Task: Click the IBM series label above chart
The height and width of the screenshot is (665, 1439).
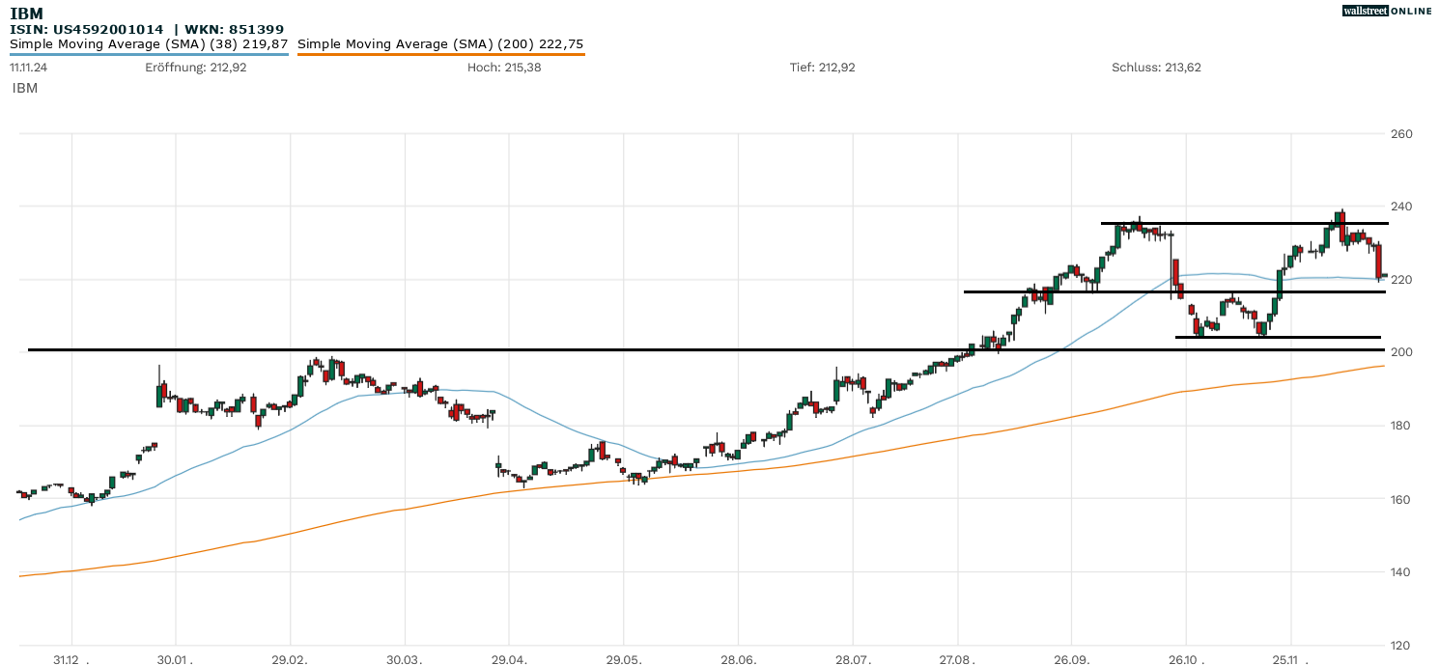Action: (25, 88)
